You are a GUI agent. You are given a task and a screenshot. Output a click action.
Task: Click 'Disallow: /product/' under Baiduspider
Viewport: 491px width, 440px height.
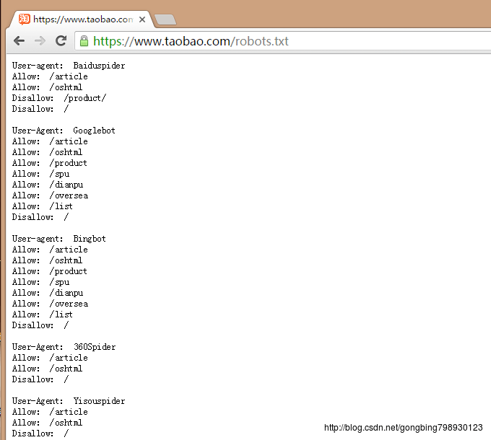(x=59, y=98)
